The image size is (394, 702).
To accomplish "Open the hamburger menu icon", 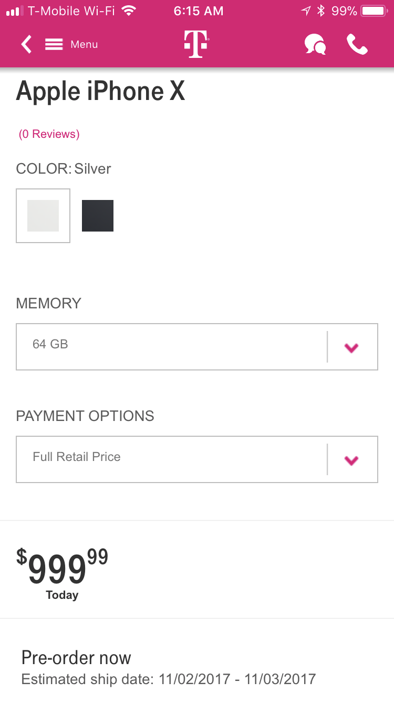I will coord(54,44).
